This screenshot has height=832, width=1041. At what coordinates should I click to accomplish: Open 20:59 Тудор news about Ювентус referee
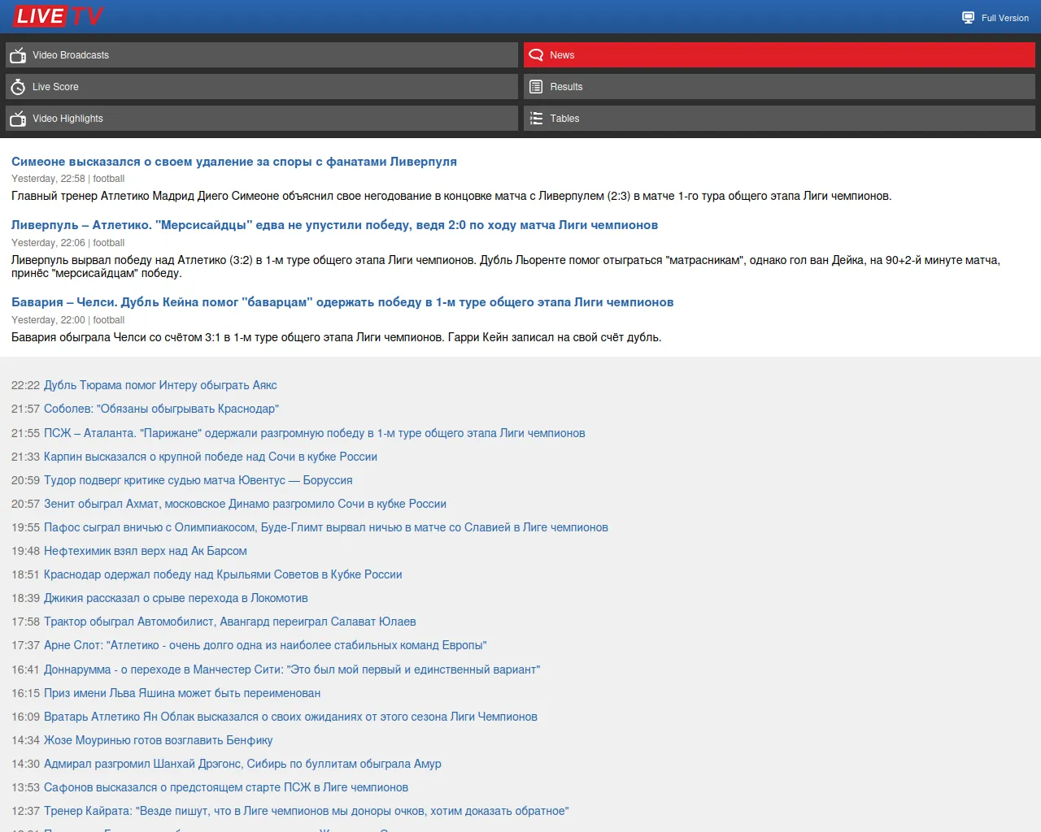click(198, 480)
